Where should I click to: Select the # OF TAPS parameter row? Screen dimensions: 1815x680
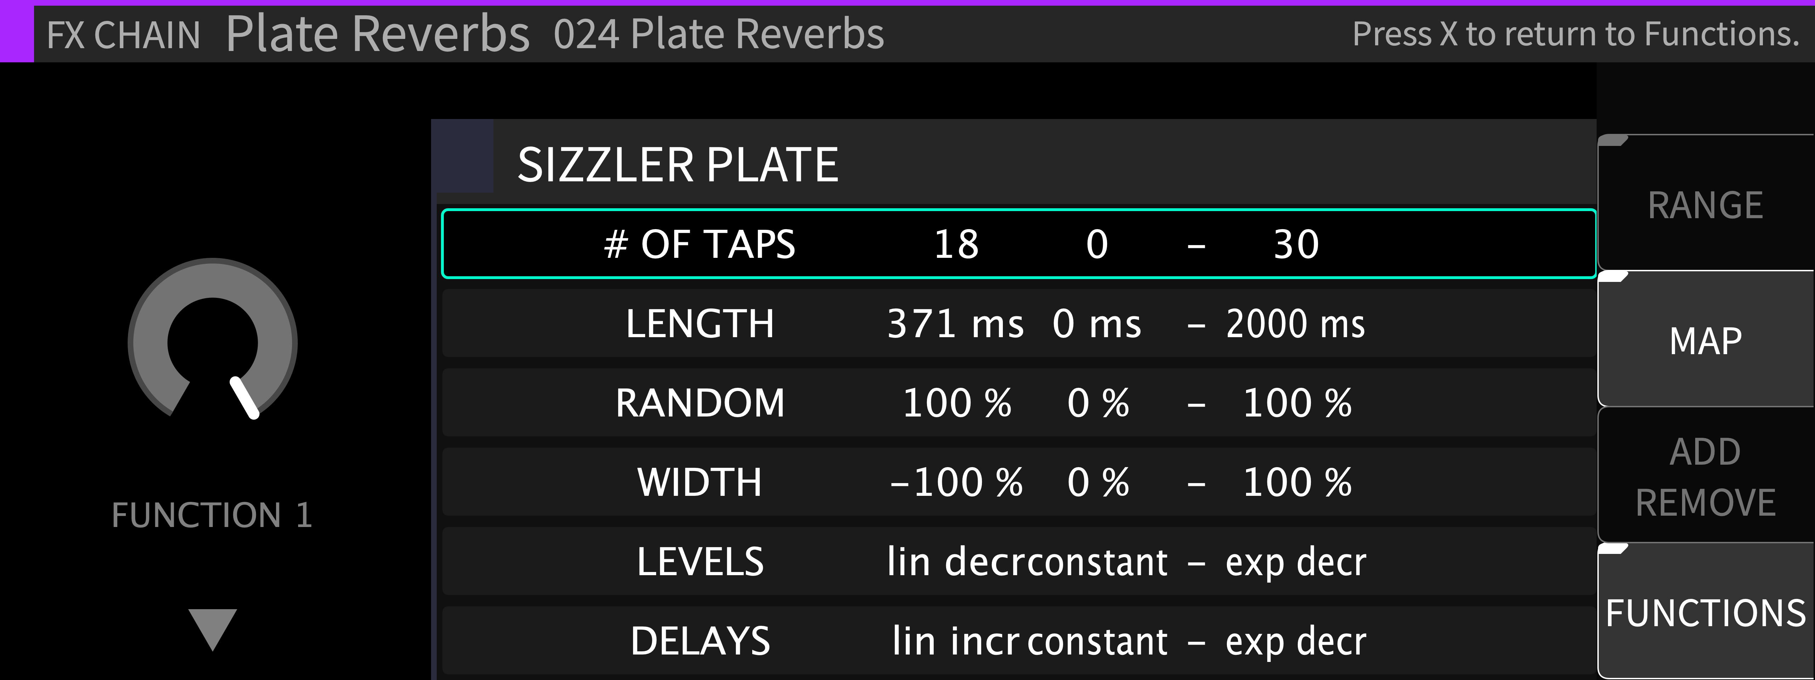point(1018,244)
